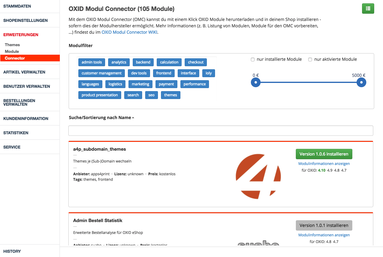Enable 'nur aktivierte Module' checkbox
The height and width of the screenshot is (257, 383).
click(x=310, y=60)
